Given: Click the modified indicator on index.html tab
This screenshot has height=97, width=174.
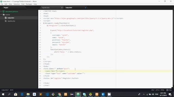Looking at the screenshot, I should 85,8.
